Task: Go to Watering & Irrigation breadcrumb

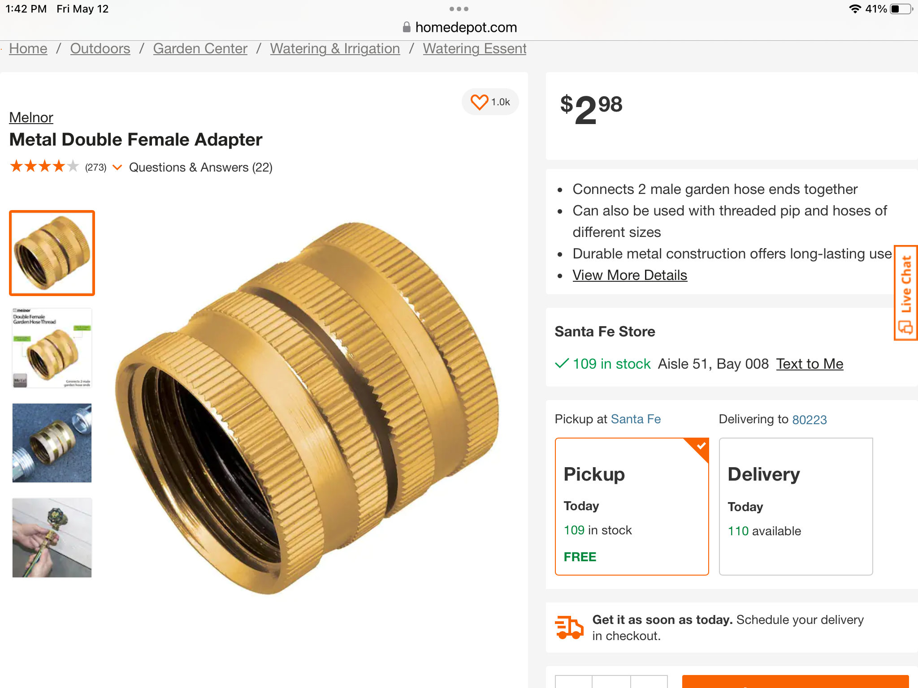Action: pyautogui.click(x=335, y=48)
